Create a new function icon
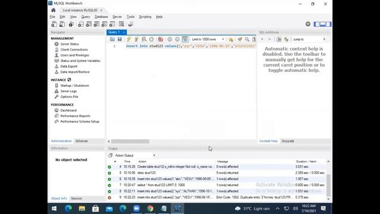This screenshot has width=380, height=214. 112,24
